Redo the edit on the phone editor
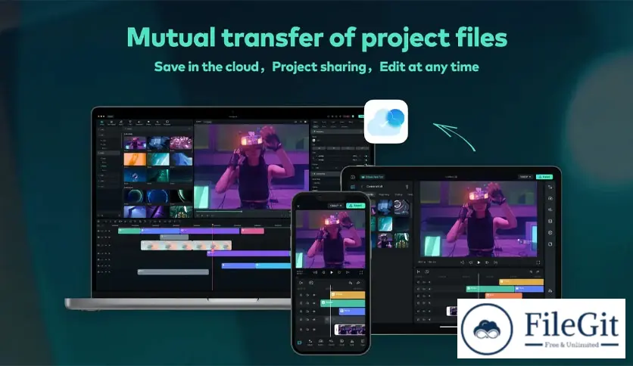Image resolution: width=633 pixels, height=366 pixels. [x=358, y=283]
